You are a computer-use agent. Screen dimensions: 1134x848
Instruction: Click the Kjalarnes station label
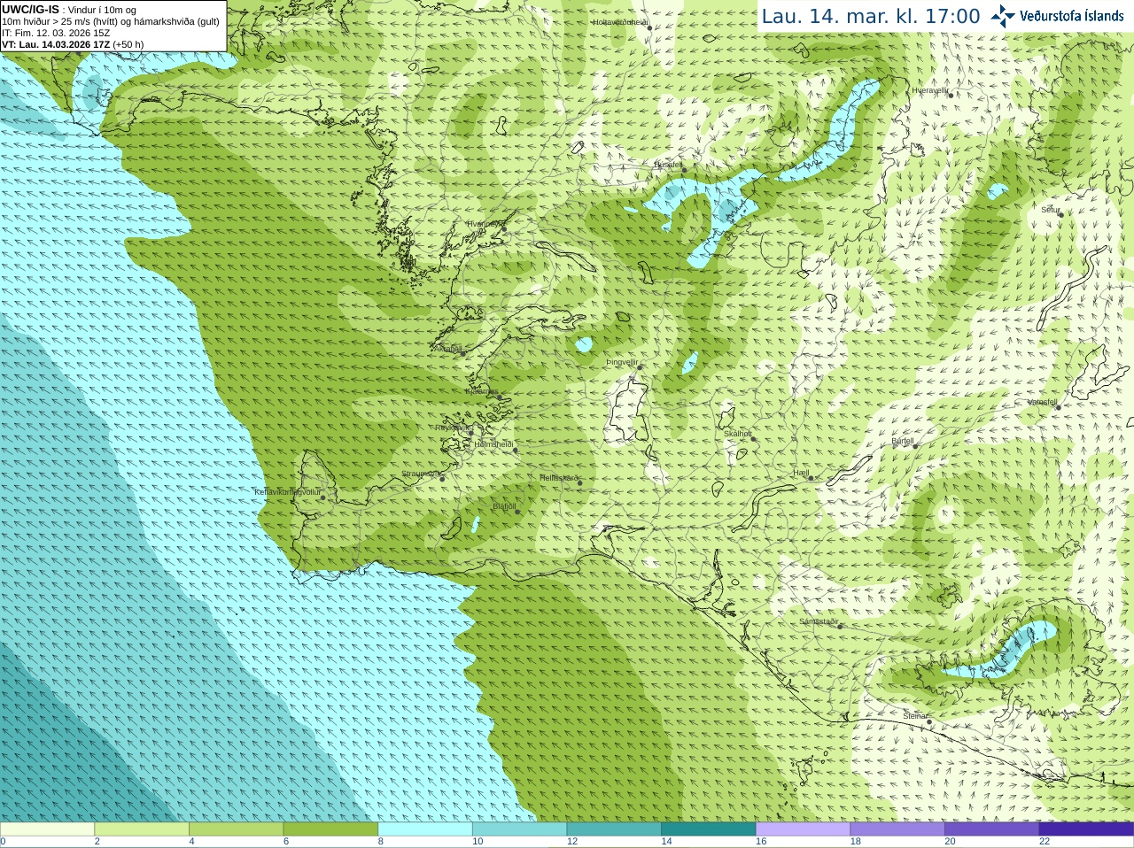click(482, 391)
